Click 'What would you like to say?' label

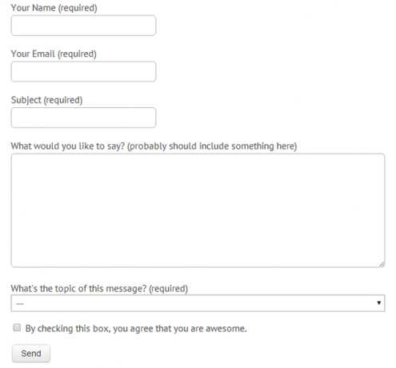coord(68,146)
